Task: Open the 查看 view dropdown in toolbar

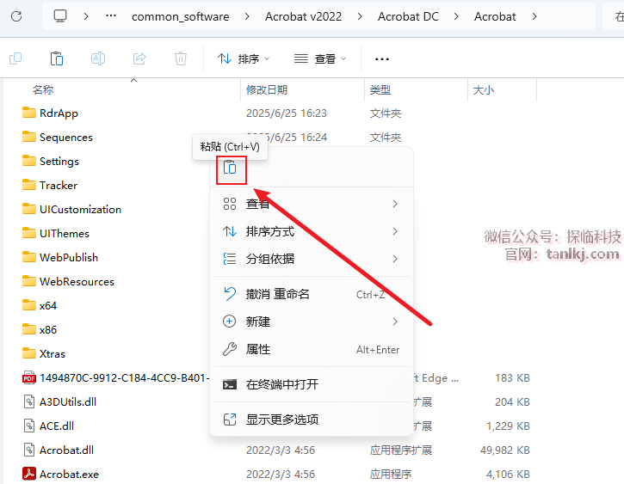Action: (320, 58)
